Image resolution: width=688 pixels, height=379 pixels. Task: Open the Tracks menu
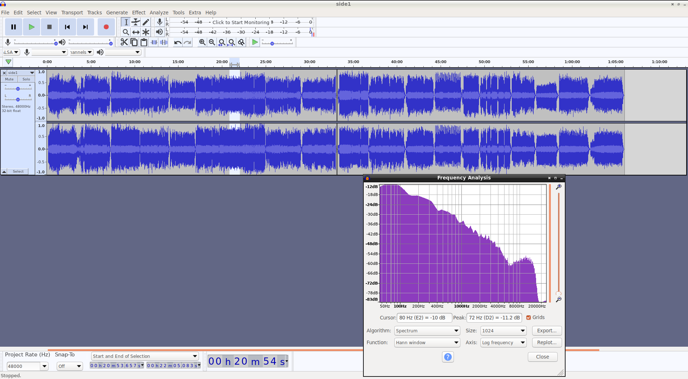[x=94, y=13]
